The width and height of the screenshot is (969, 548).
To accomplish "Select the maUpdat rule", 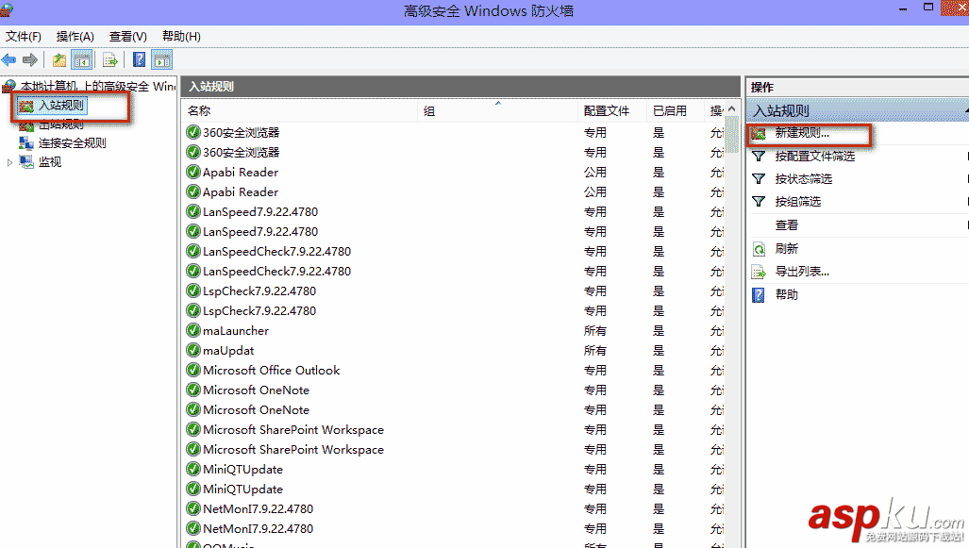I will [x=228, y=351].
